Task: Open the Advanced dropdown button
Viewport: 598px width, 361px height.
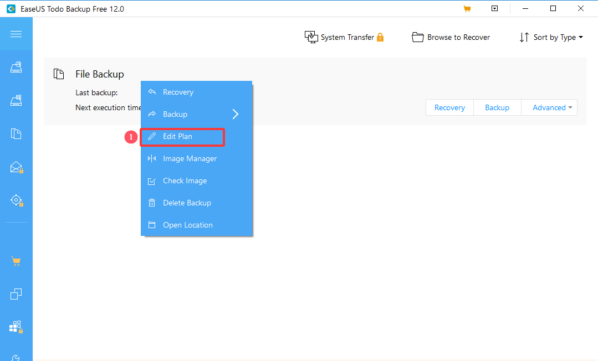Action: (x=549, y=107)
